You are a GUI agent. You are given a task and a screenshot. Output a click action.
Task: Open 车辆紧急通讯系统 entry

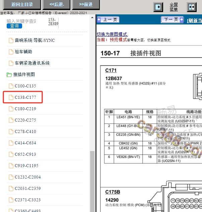32,63
